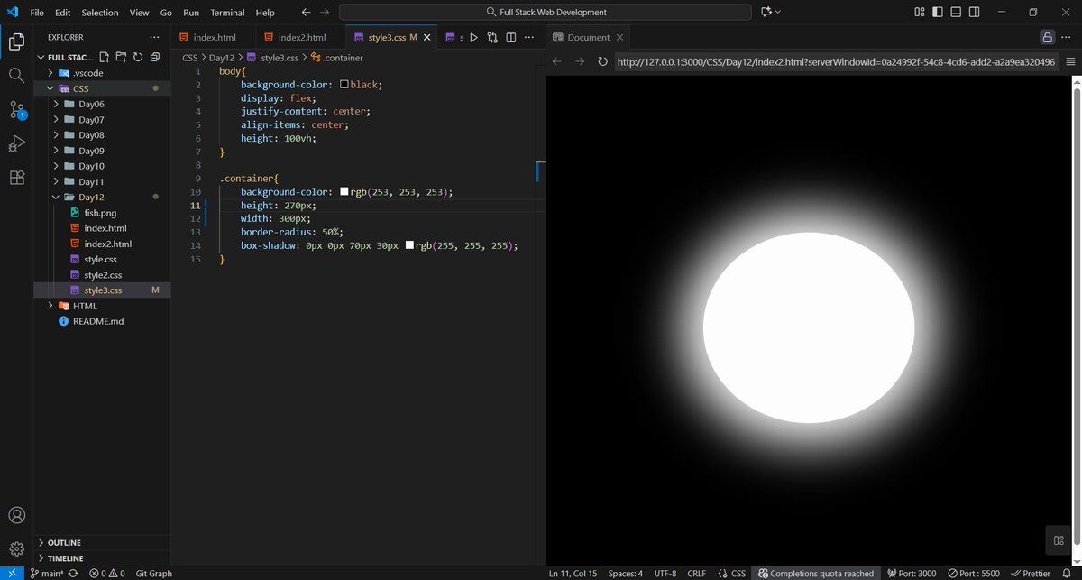
Task: Open remote window button in status bar
Action: [11, 574]
